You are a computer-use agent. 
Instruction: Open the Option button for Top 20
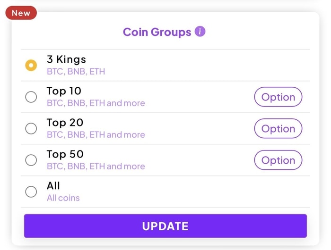(278, 129)
